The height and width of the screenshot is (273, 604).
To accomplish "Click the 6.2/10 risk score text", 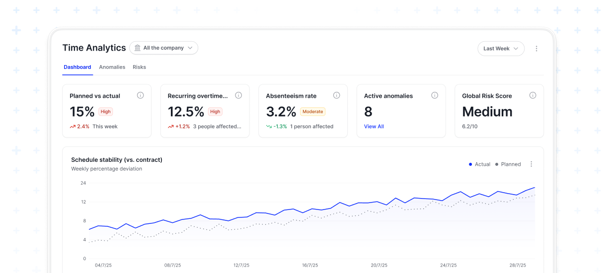I will pyautogui.click(x=470, y=127).
